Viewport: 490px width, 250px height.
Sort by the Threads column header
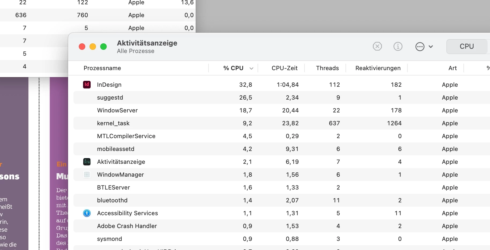pyautogui.click(x=327, y=68)
